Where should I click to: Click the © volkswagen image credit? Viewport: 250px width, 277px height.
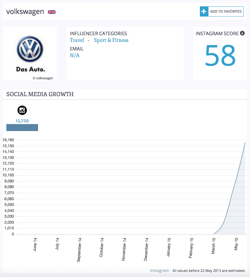(x=43, y=78)
